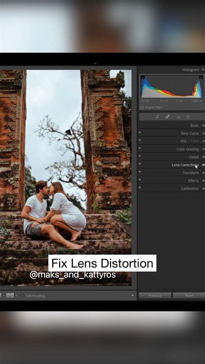Click the Previous button
This screenshot has width=205, height=364.
(155, 296)
